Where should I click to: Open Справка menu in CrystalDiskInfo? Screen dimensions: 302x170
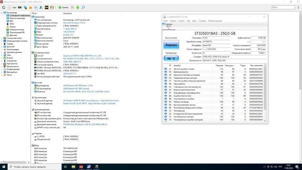click(202, 21)
